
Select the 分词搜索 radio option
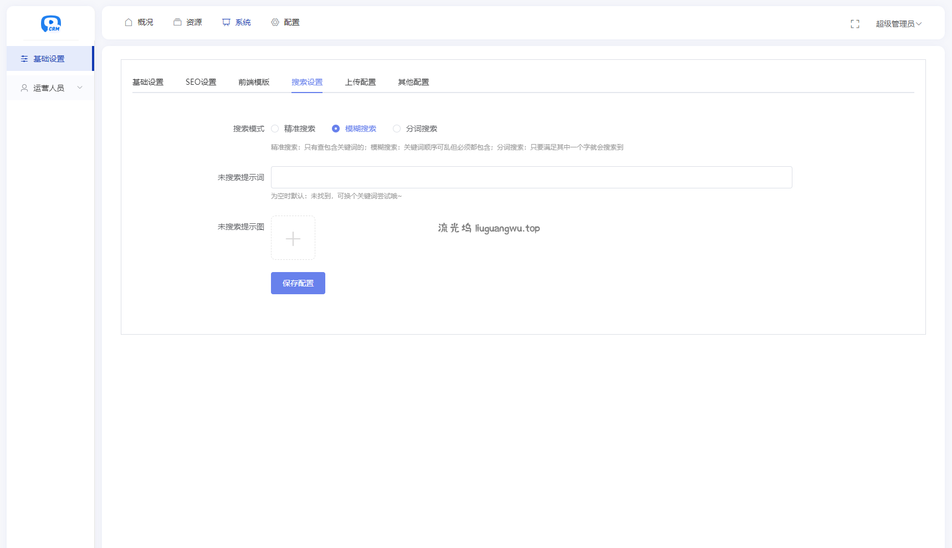[x=397, y=129]
